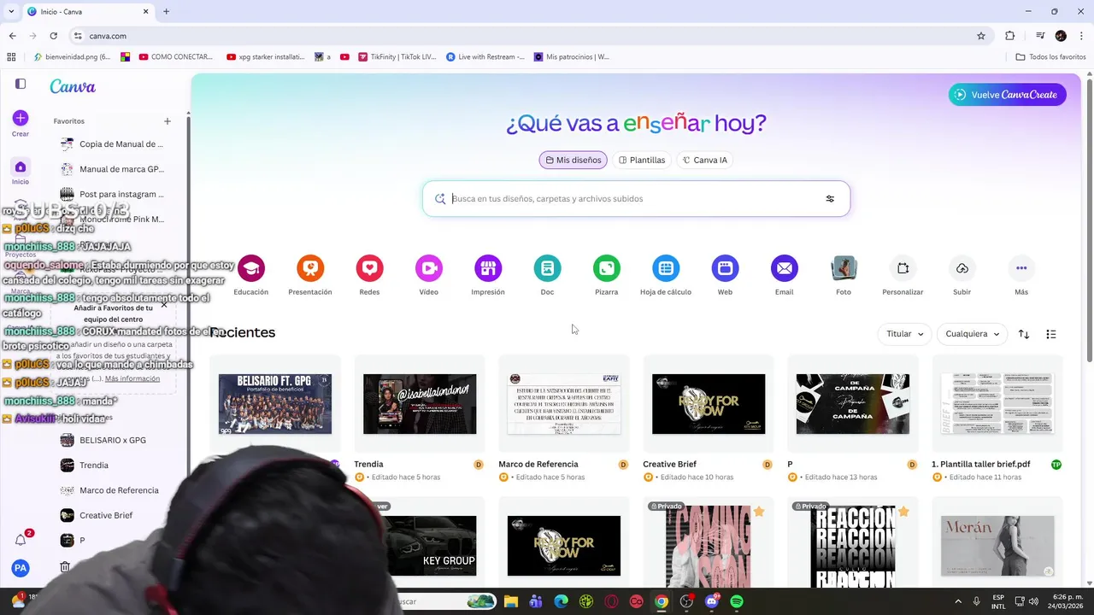Open the P campaign design thumbnail
This screenshot has height=615, width=1094.
click(x=853, y=404)
